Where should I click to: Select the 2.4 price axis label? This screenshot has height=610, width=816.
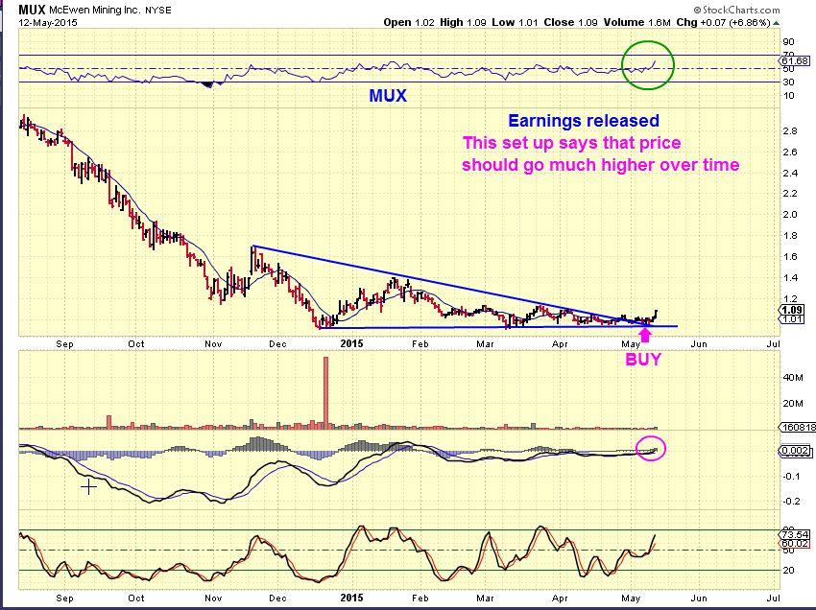(790, 173)
